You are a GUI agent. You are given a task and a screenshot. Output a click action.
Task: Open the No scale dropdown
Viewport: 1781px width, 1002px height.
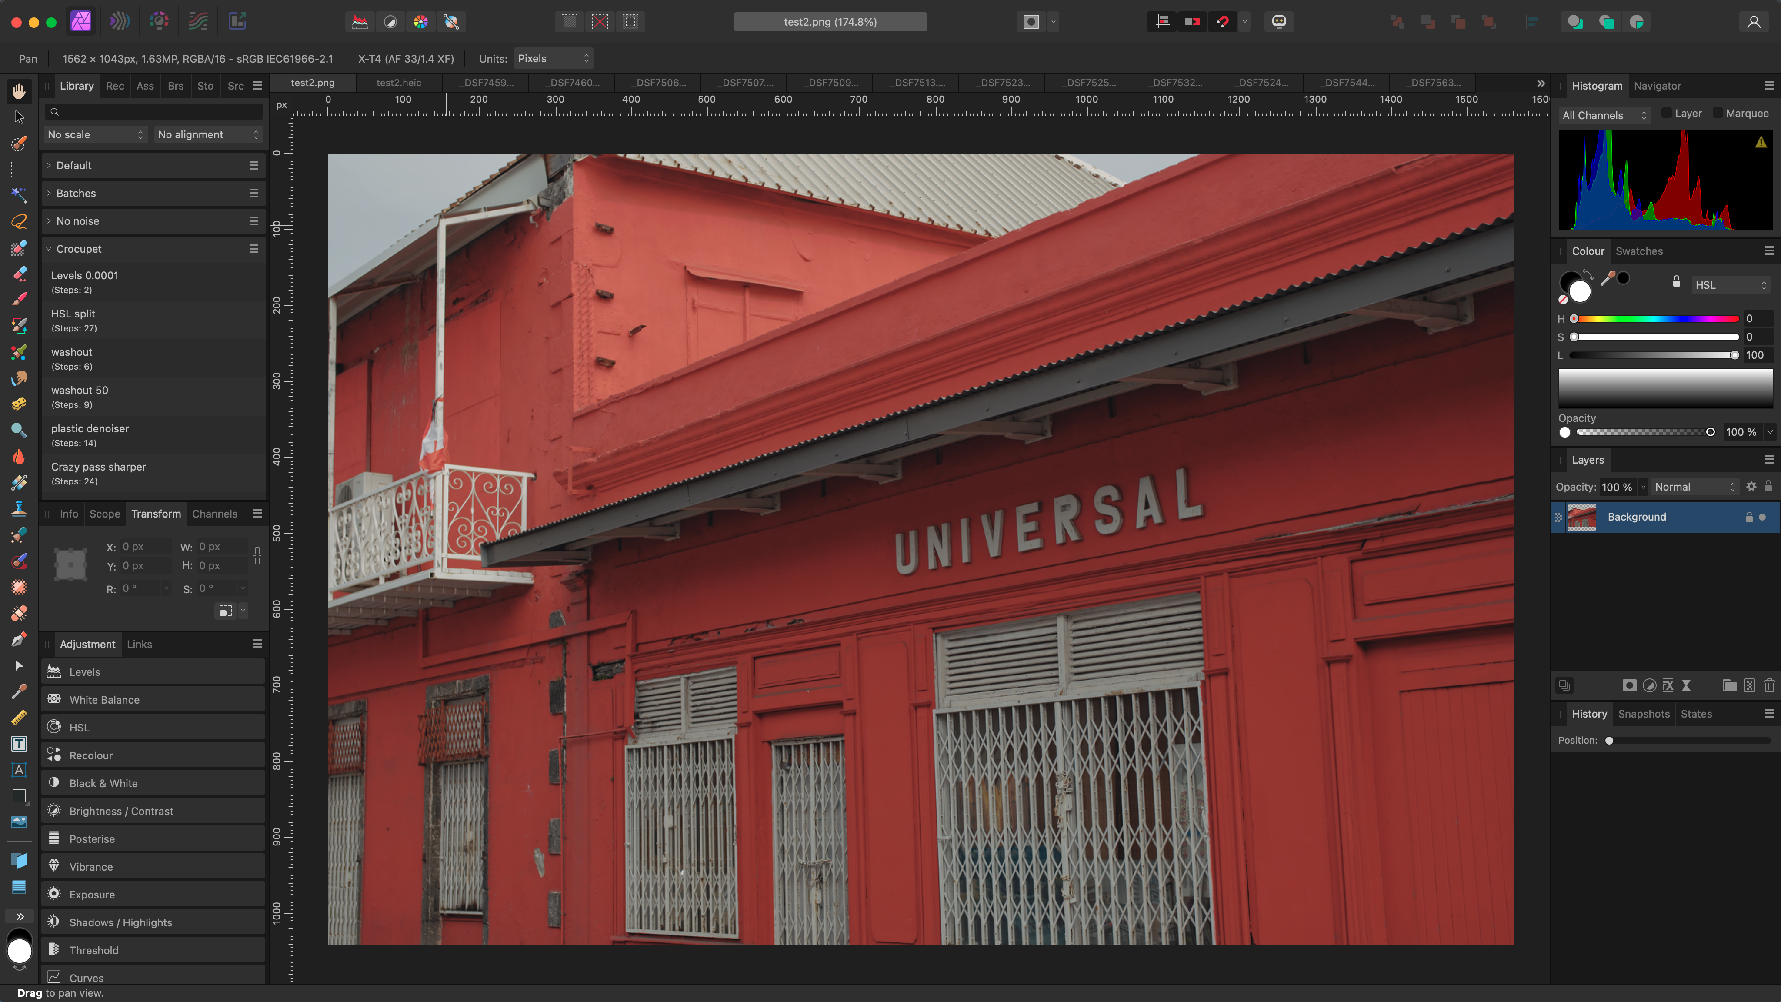click(95, 135)
